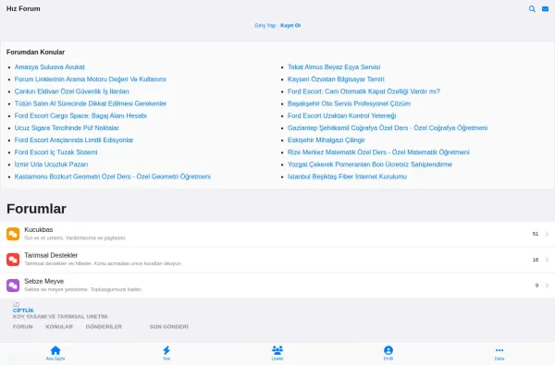Click the Forumdan Konular heading
This screenshot has height=365, width=555.
pyautogui.click(x=35, y=53)
